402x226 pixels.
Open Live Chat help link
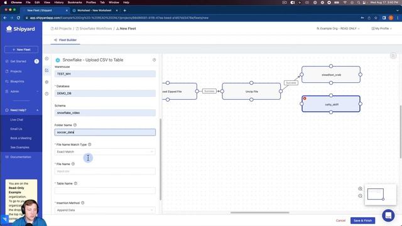pos(17,120)
